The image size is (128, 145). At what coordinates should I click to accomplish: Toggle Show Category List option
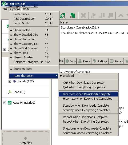click(x=34, y=44)
